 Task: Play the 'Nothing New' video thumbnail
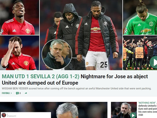[x=133, y=115]
